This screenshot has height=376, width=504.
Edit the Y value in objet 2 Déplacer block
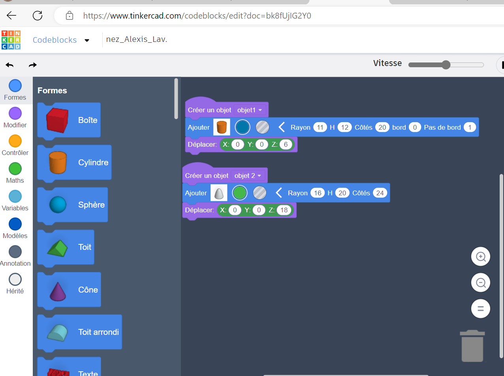pos(259,210)
